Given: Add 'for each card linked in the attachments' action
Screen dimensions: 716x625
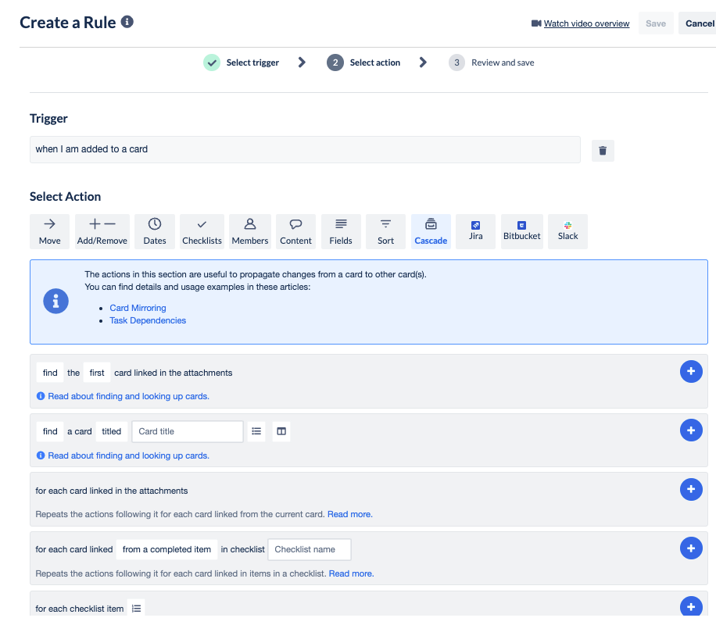Looking at the screenshot, I should [x=691, y=489].
